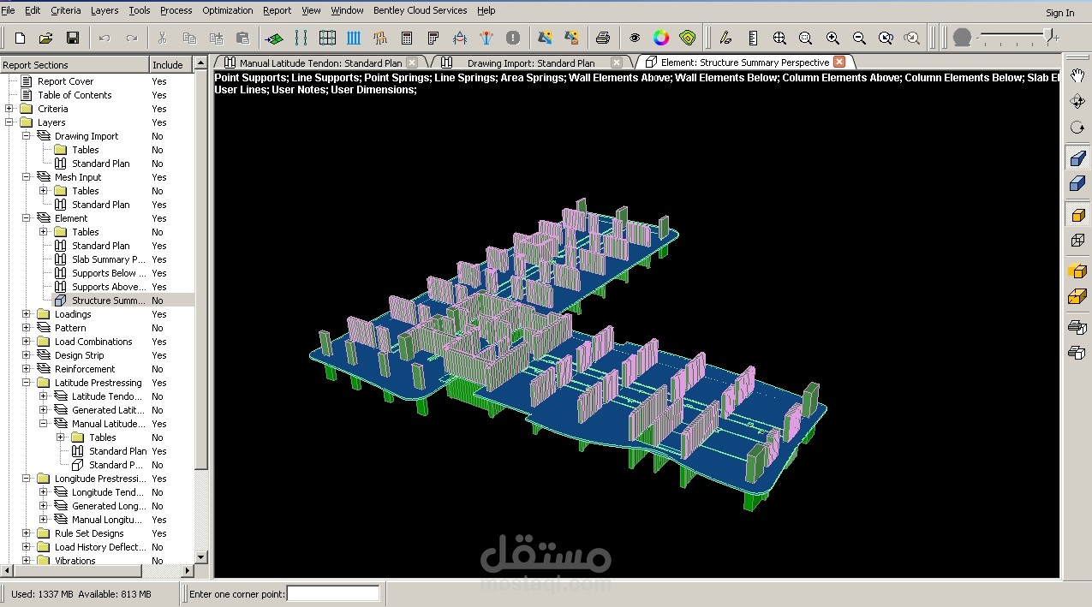The height and width of the screenshot is (607, 1092).
Task: Click the yellow solid cube icon
Action: tap(1077, 215)
